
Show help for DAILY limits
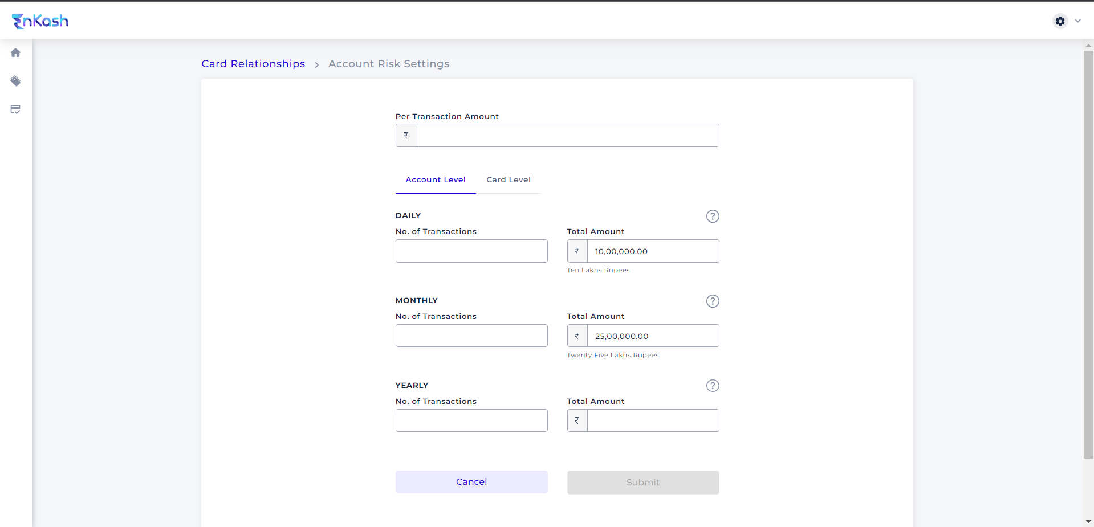(x=713, y=216)
